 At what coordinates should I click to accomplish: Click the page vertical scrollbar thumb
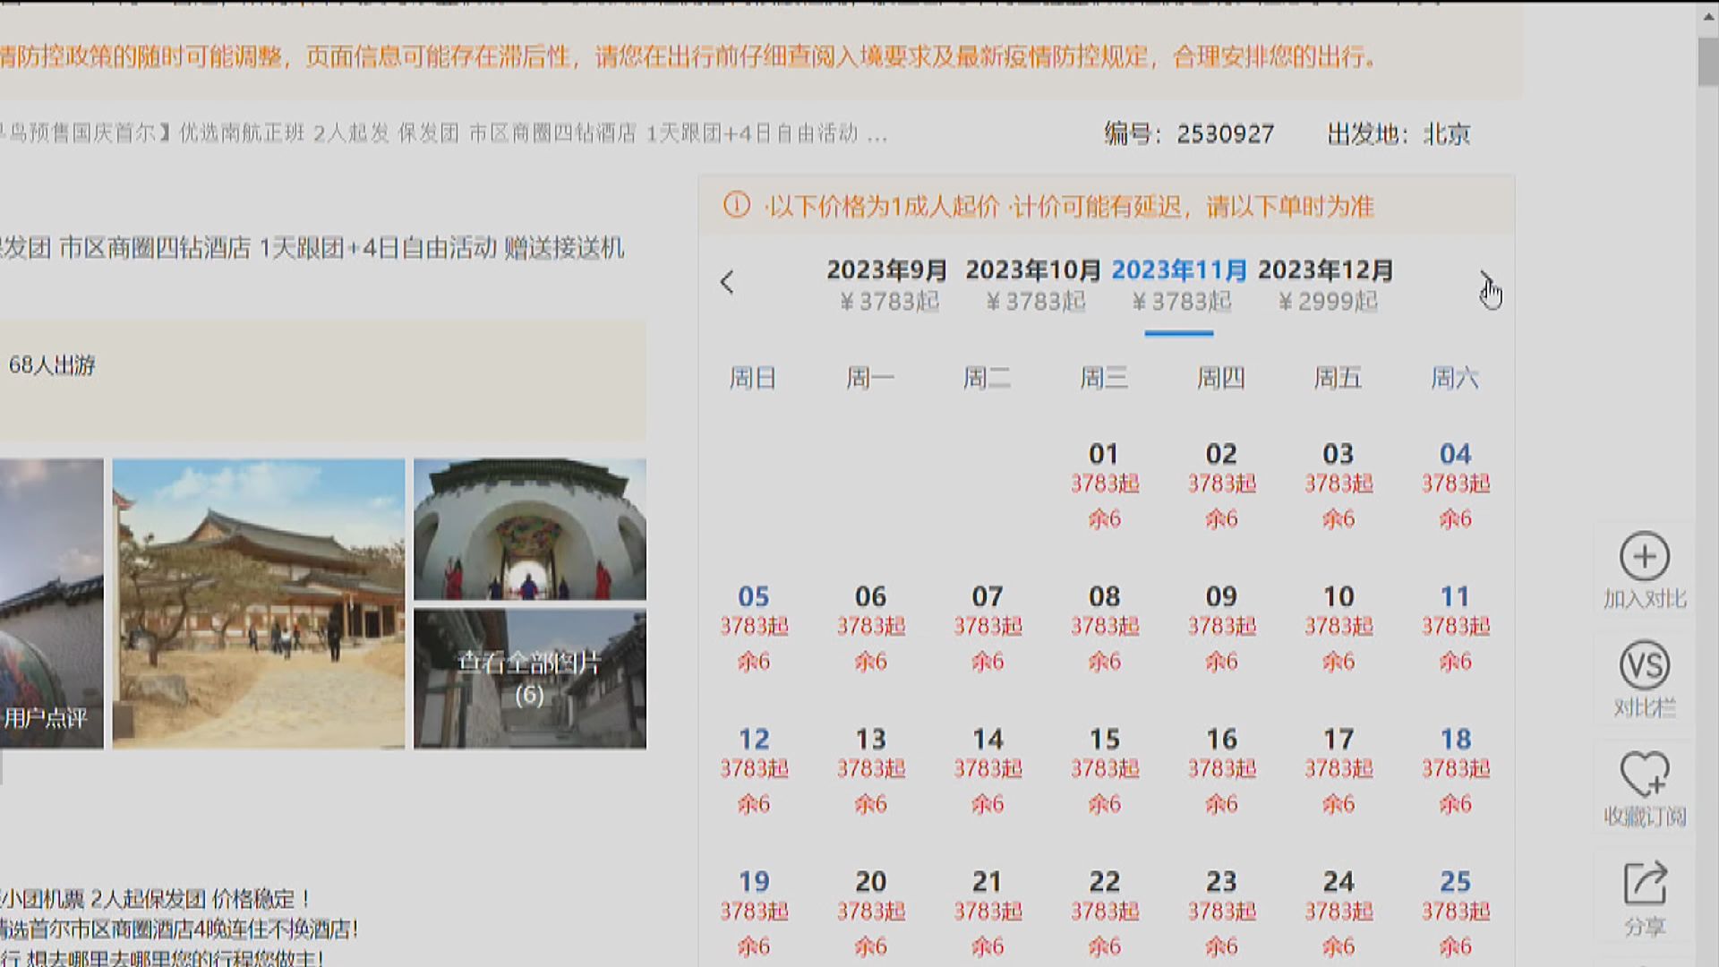[1707, 61]
